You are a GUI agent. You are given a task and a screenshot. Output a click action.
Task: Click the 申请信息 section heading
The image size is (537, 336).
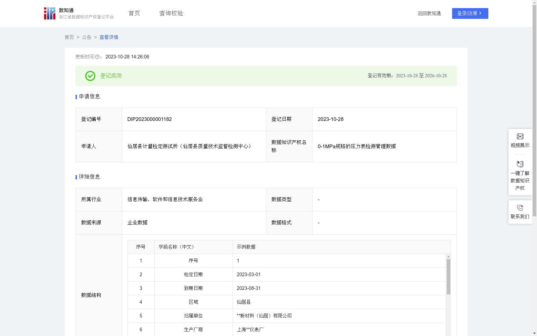click(x=89, y=97)
